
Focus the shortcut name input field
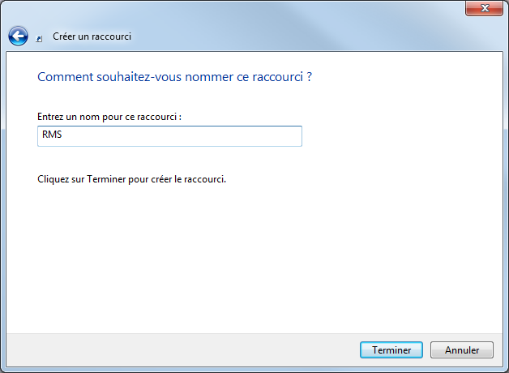click(x=170, y=136)
